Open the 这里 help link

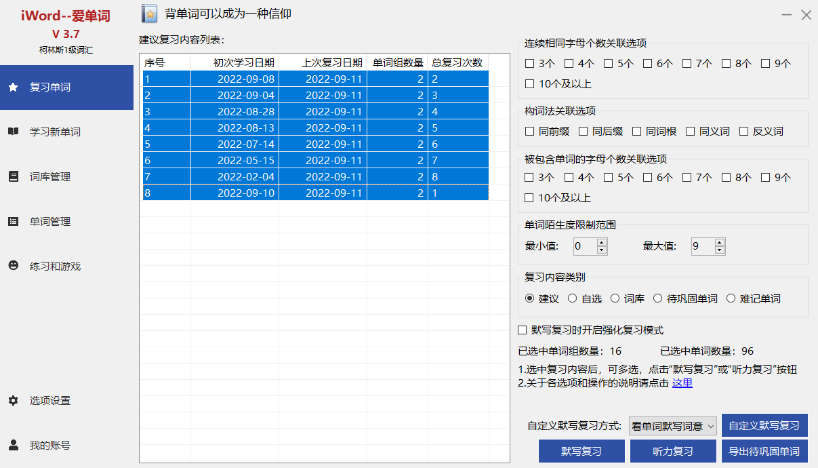[x=682, y=383]
